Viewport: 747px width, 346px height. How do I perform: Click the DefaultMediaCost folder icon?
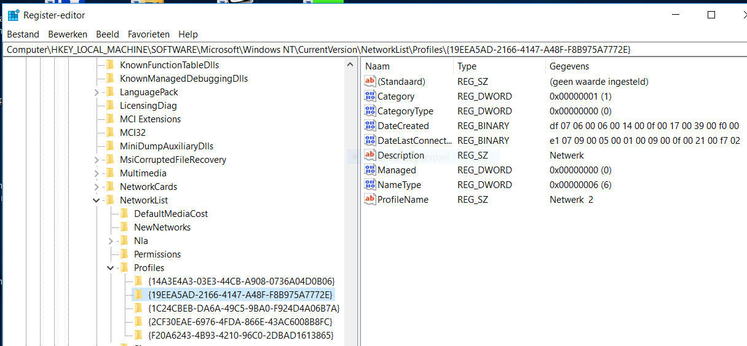click(x=125, y=214)
